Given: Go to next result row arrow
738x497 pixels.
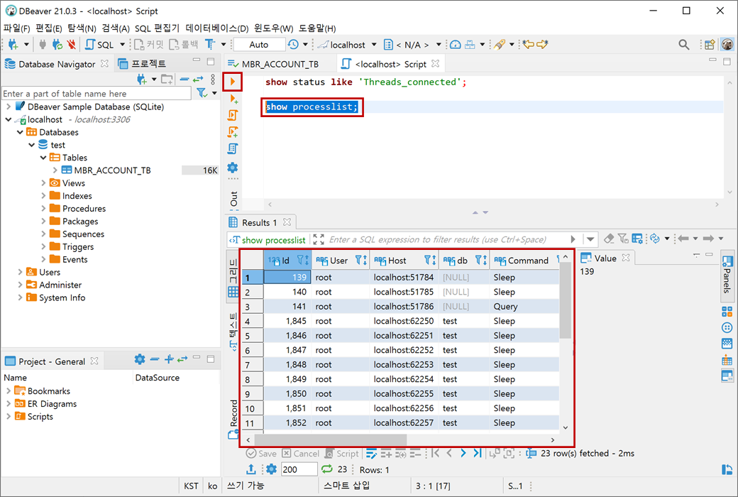Looking at the screenshot, I should [x=463, y=453].
